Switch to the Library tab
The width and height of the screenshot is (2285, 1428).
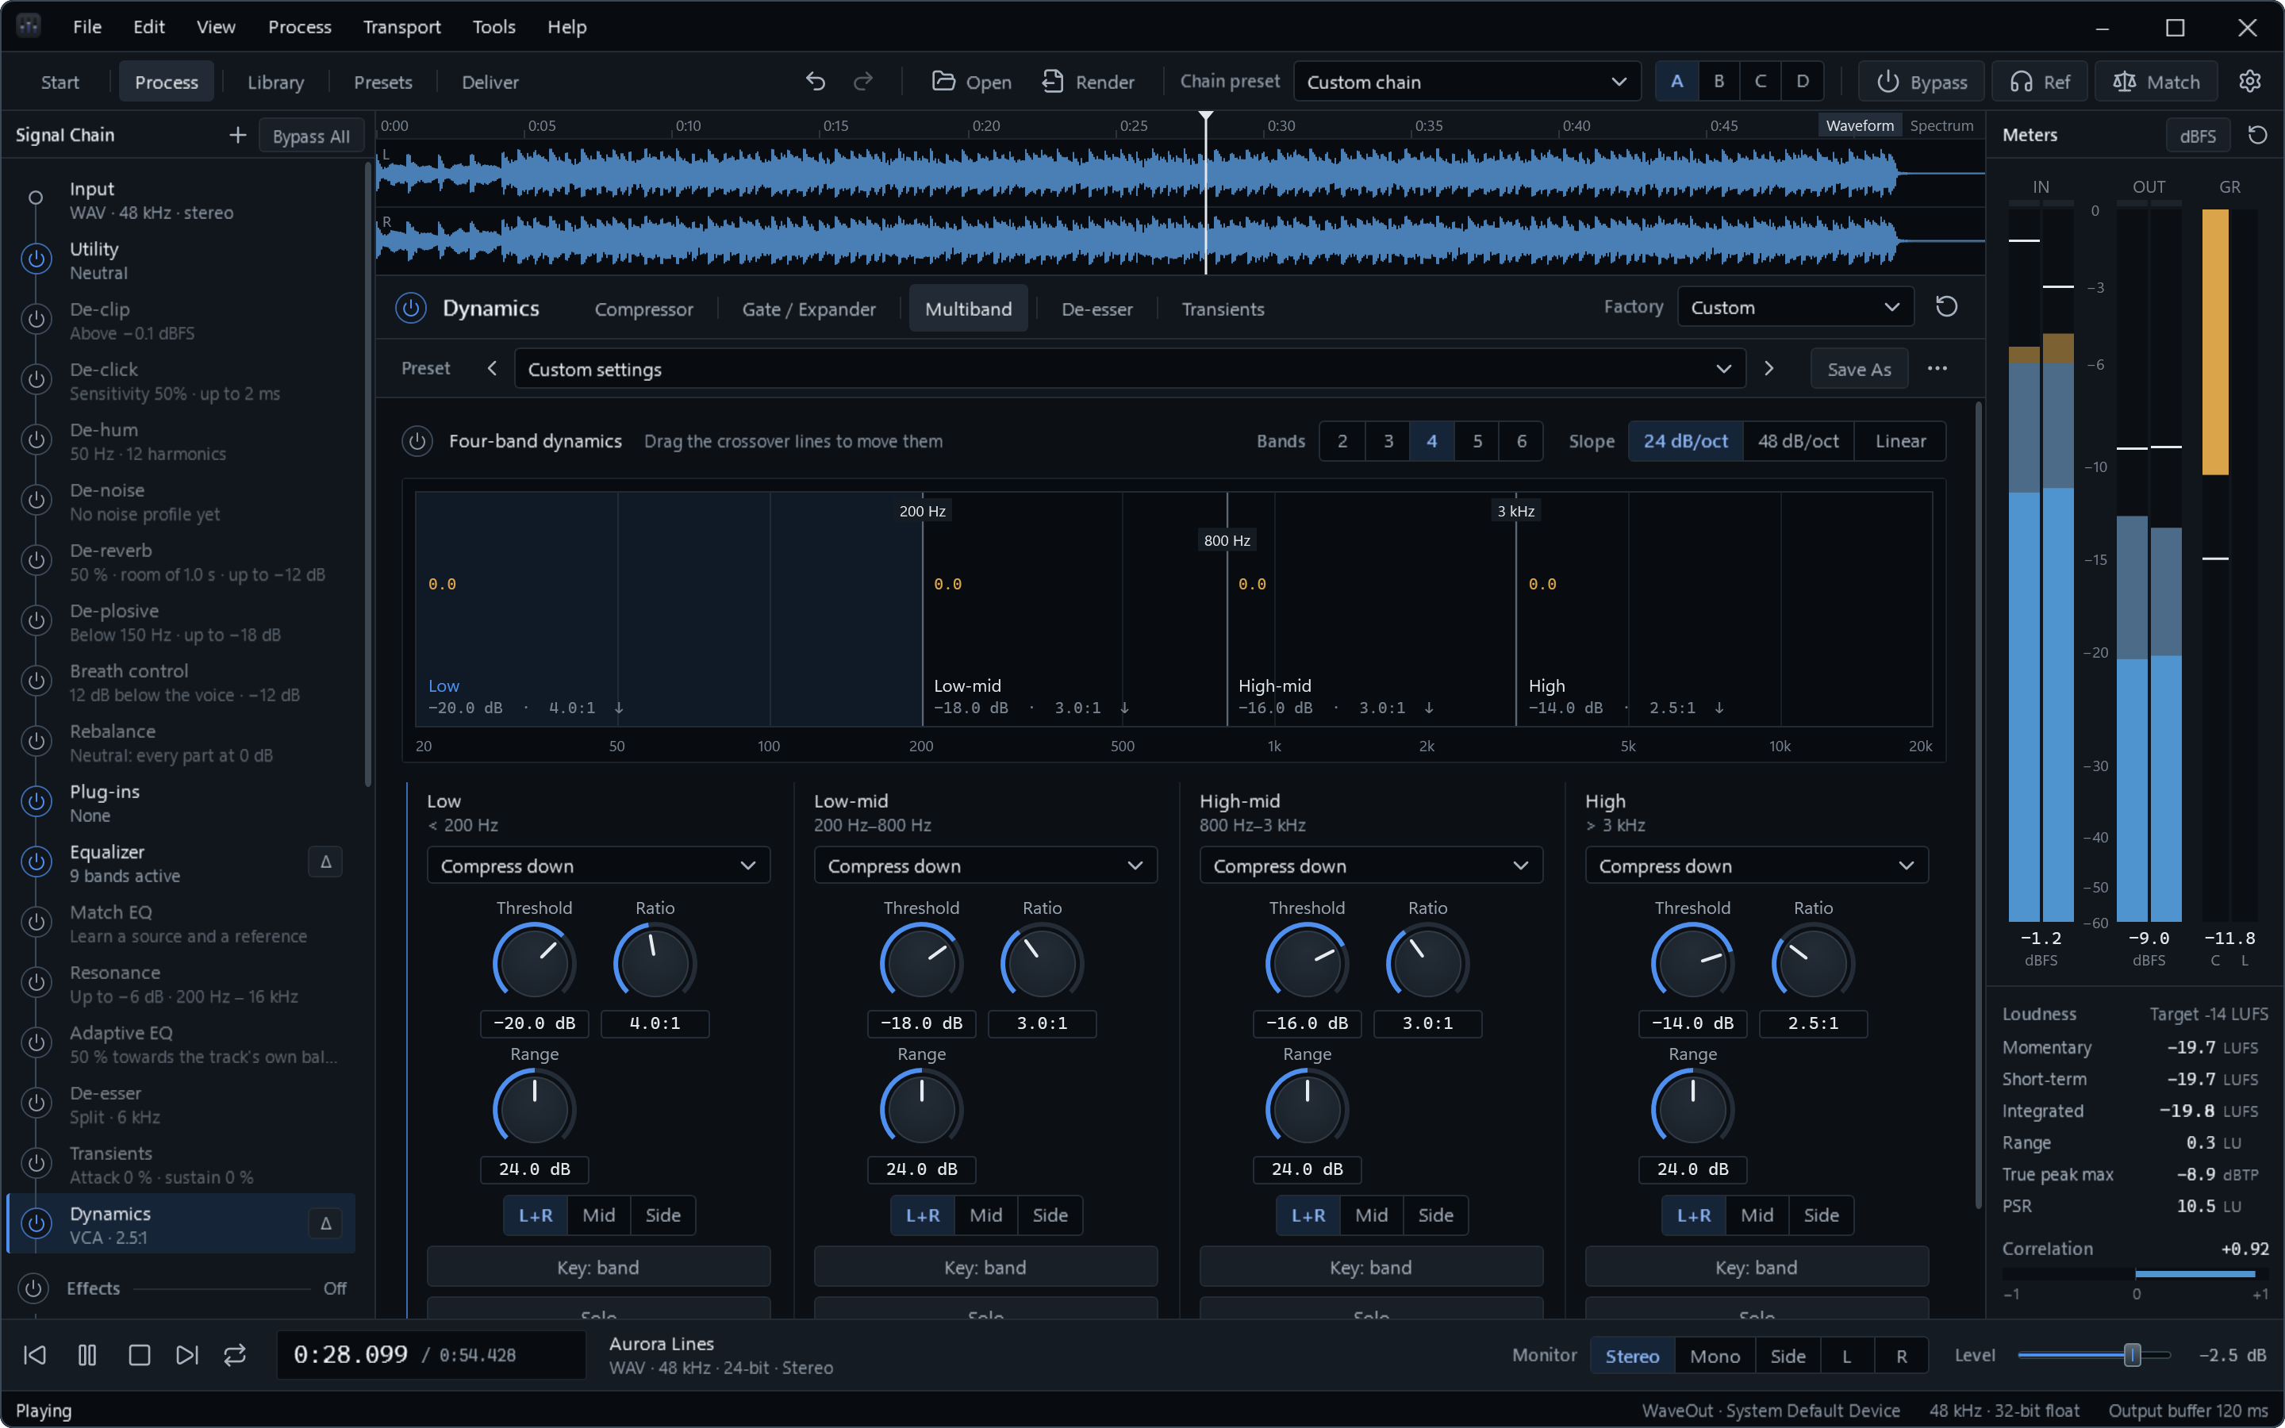click(x=276, y=83)
